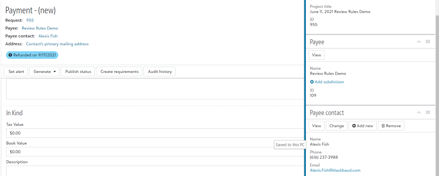Image resolution: width=439 pixels, height=176 pixels.
Task: Click the project ID value 955 in side panel
Action: [313, 25]
